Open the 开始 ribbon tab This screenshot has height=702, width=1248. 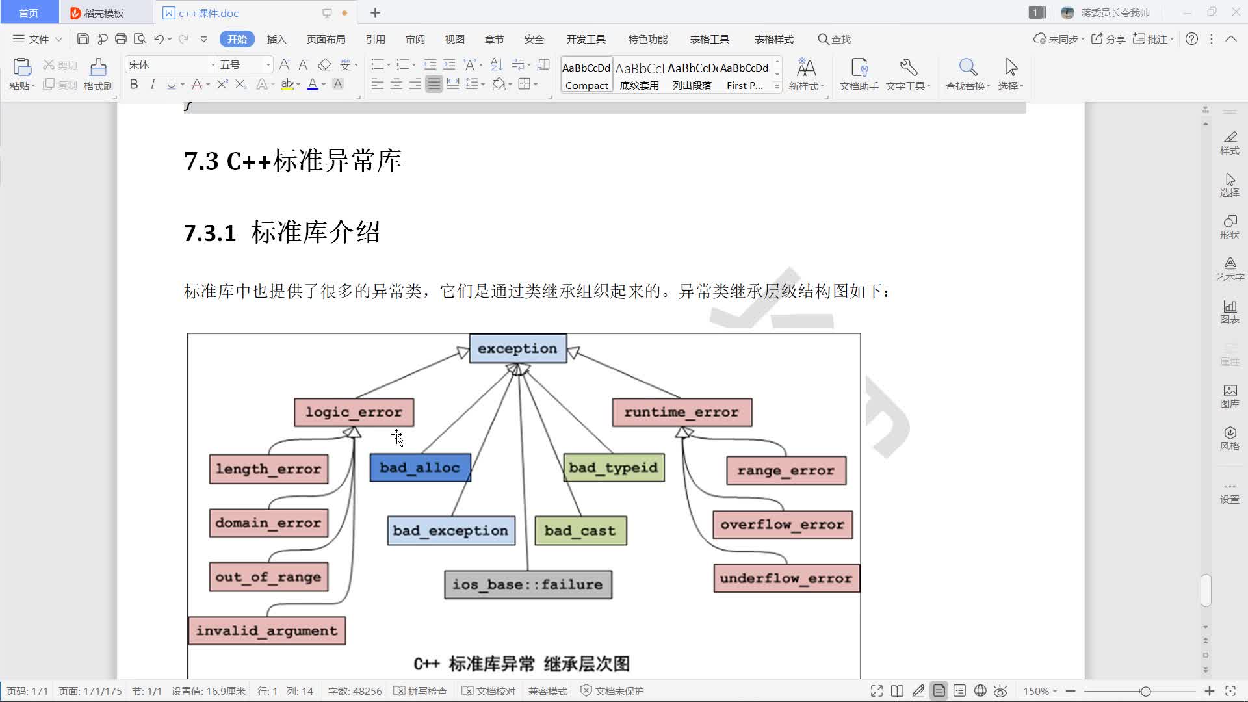237,38
